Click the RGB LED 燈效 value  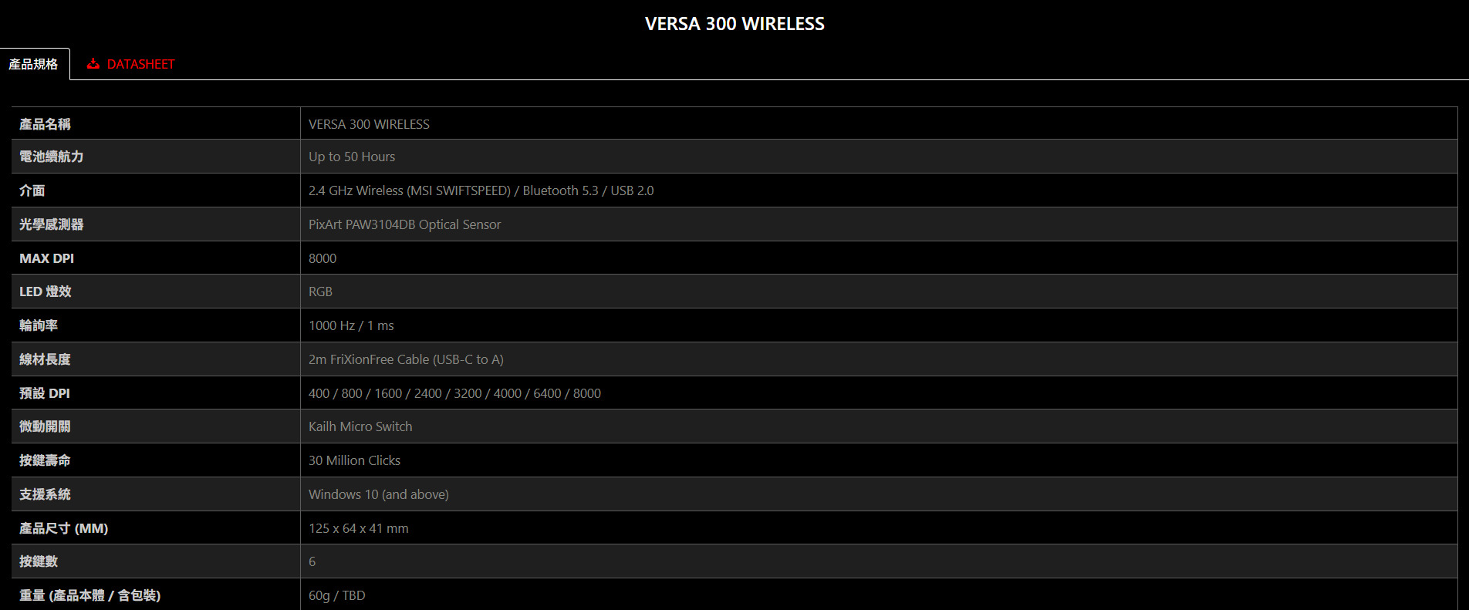320,292
